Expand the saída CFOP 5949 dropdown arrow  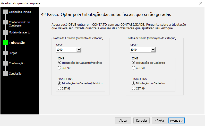point(153,50)
